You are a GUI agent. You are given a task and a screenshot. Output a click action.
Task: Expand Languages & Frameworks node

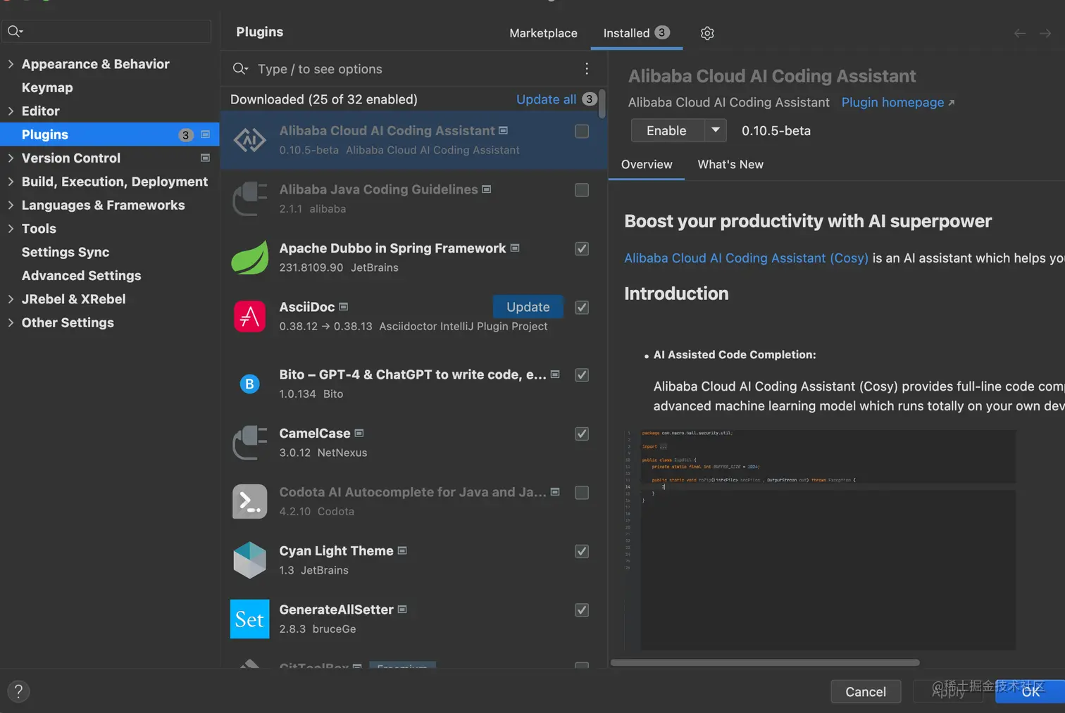click(x=11, y=206)
